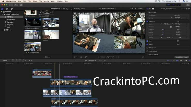This screenshot has width=191, height=107.
Task: Uncheck the Transform checkbox
Action: coord(147,21)
